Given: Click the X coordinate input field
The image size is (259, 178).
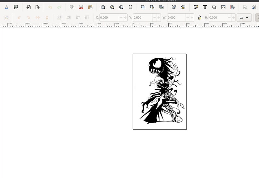Looking at the screenshot, I should tap(109, 18).
